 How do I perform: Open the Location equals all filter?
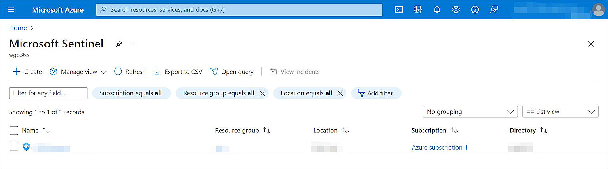306,93
